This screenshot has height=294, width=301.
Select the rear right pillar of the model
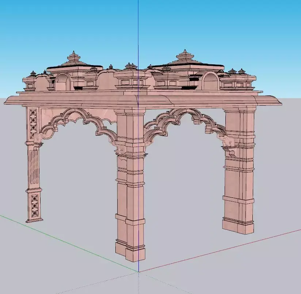click(x=239, y=170)
